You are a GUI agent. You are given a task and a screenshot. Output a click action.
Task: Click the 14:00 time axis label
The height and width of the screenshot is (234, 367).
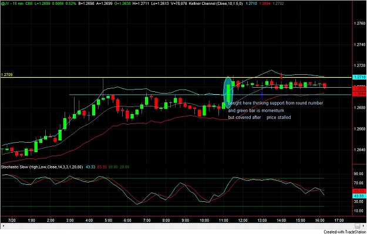click(x=281, y=220)
